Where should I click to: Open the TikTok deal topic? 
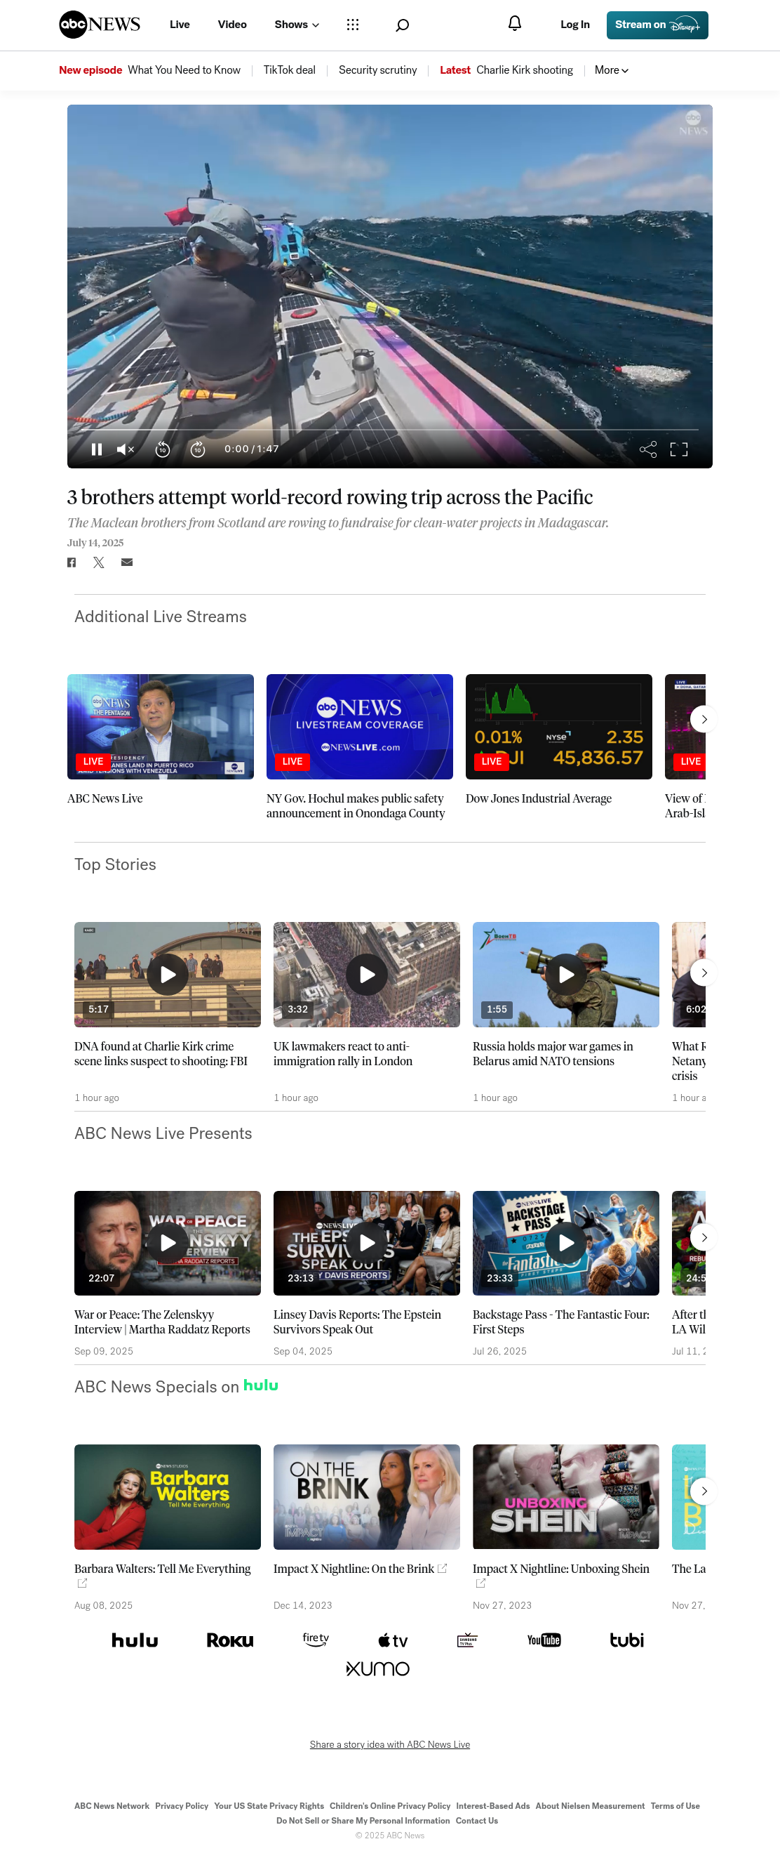pos(289,70)
